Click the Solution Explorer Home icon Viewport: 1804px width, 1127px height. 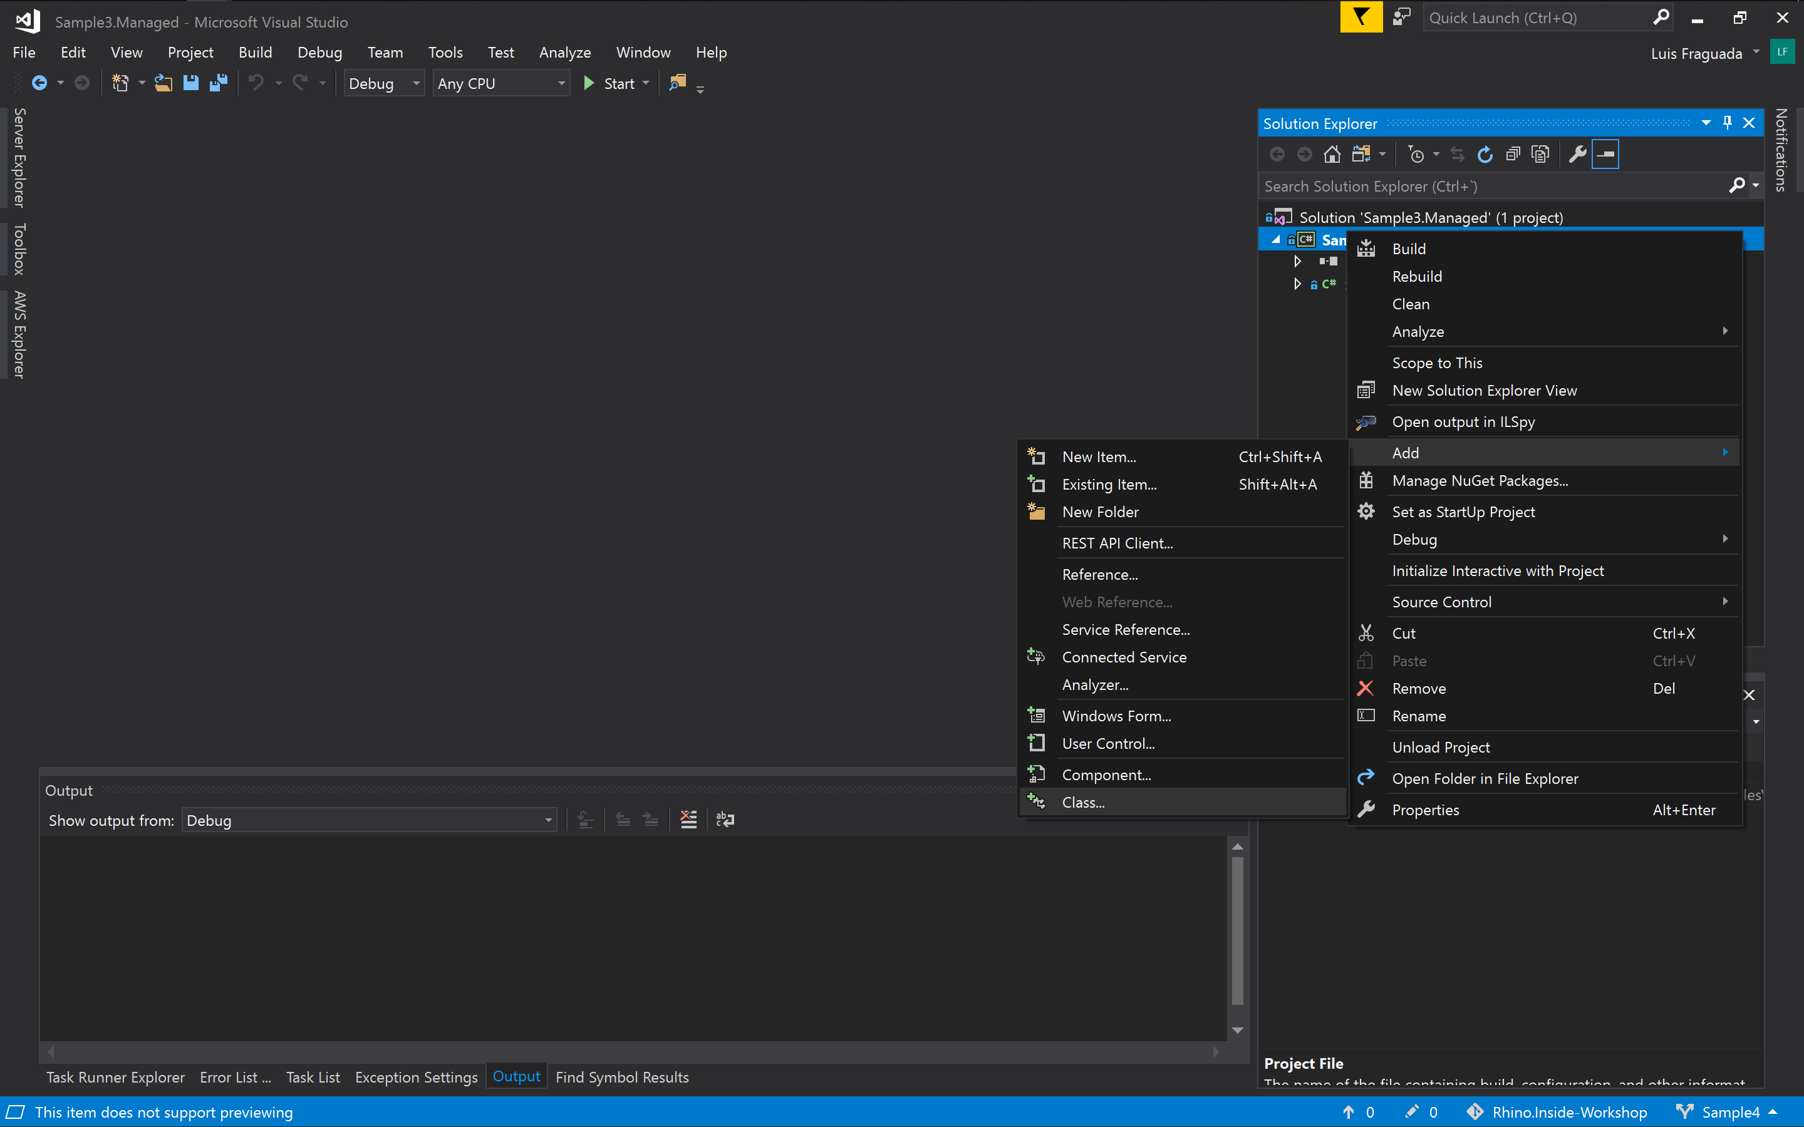[1332, 154]
